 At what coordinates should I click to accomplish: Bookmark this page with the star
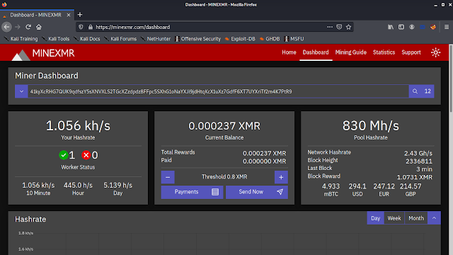tap(348, 27)
